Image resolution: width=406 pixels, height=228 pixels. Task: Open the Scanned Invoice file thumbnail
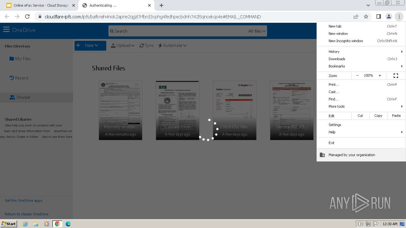point(178,110)
